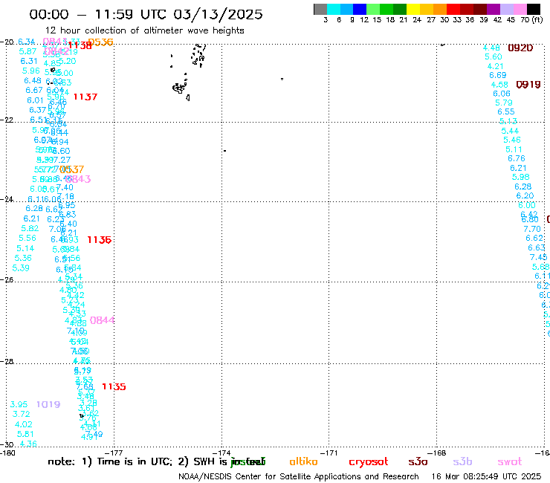
Task: Click the longitude axis label '-177'
Action: click(x=114, y=453)
